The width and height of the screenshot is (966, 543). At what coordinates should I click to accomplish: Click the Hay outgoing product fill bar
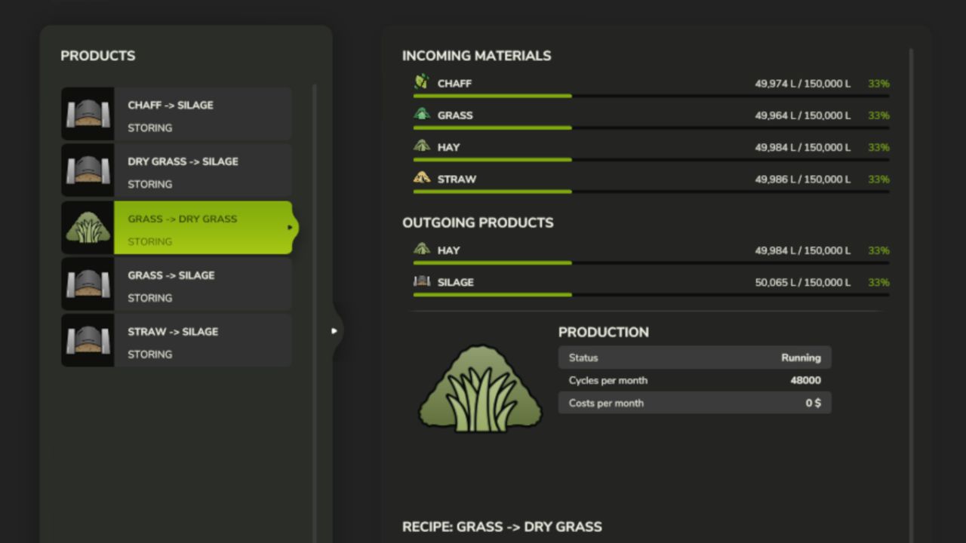pos(651,263)
